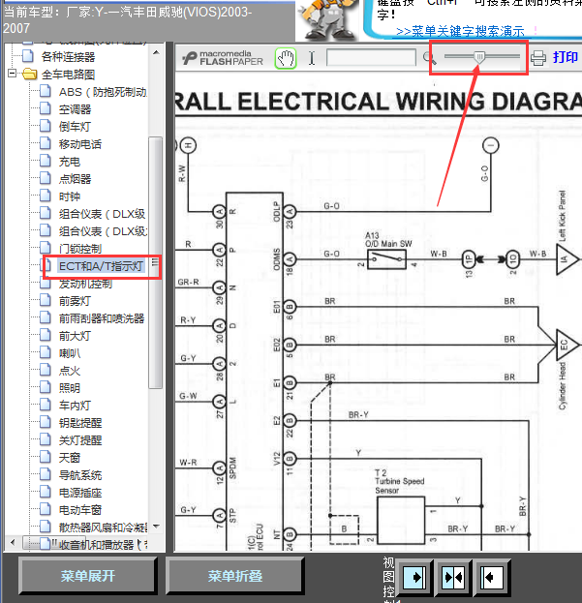
Task: Click the Macromedia FlashPaper logo
Action: pyautogui.click(x=223, y=58)
